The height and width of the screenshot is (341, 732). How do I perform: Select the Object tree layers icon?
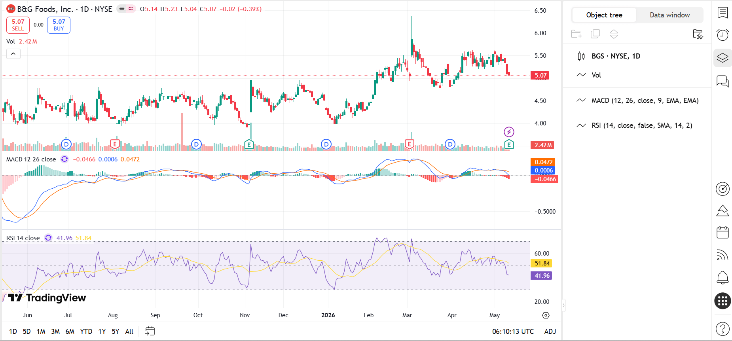point(723,58)
